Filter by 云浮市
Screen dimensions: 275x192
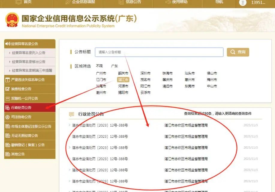click(145, 92)
